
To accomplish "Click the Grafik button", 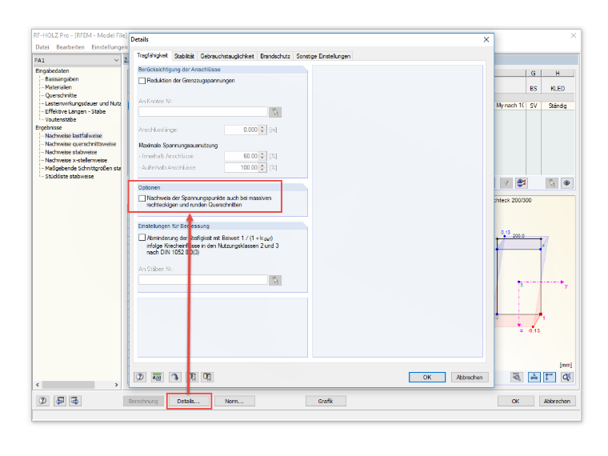I will tap(326, 401).
